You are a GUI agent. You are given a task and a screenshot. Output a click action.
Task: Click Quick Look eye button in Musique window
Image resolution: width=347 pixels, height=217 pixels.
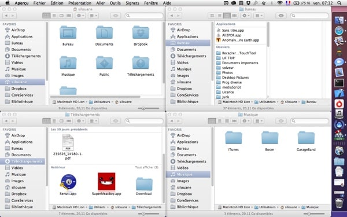click(281, 121)
